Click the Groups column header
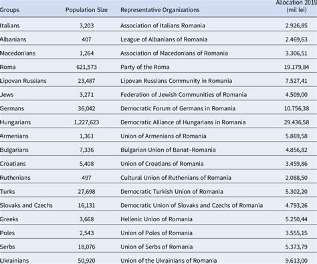 click(x=9, y=10)
